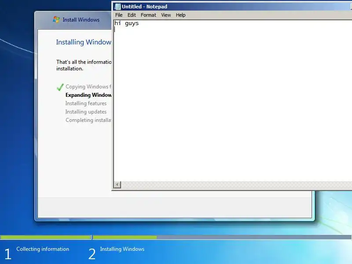Click the Notepad horizontal scrollbar track
Viewport: 352px width, 264px height.
click(x=236, y=184)
